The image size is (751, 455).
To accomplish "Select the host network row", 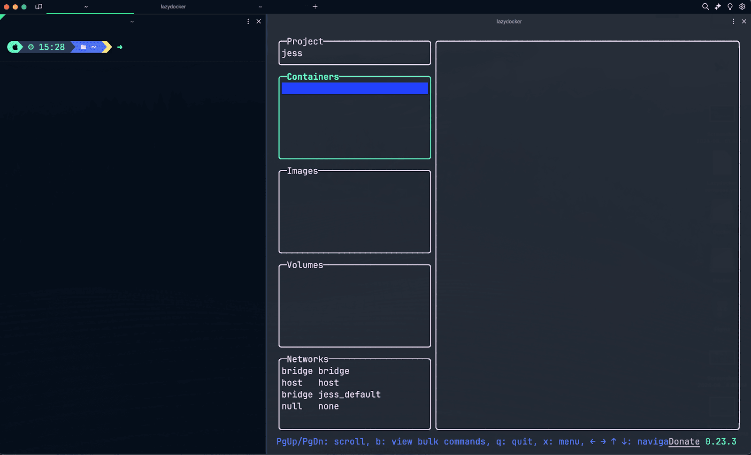I will coord(310,383).
